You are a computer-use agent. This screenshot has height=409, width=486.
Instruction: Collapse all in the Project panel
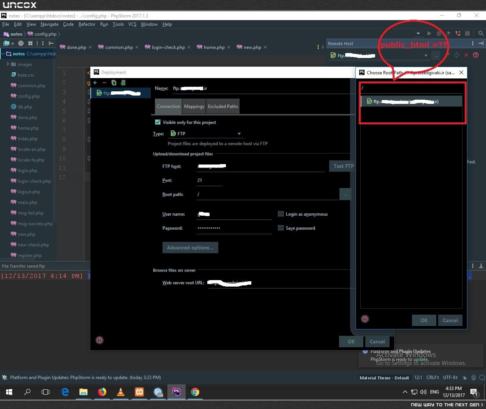(30, 43)
